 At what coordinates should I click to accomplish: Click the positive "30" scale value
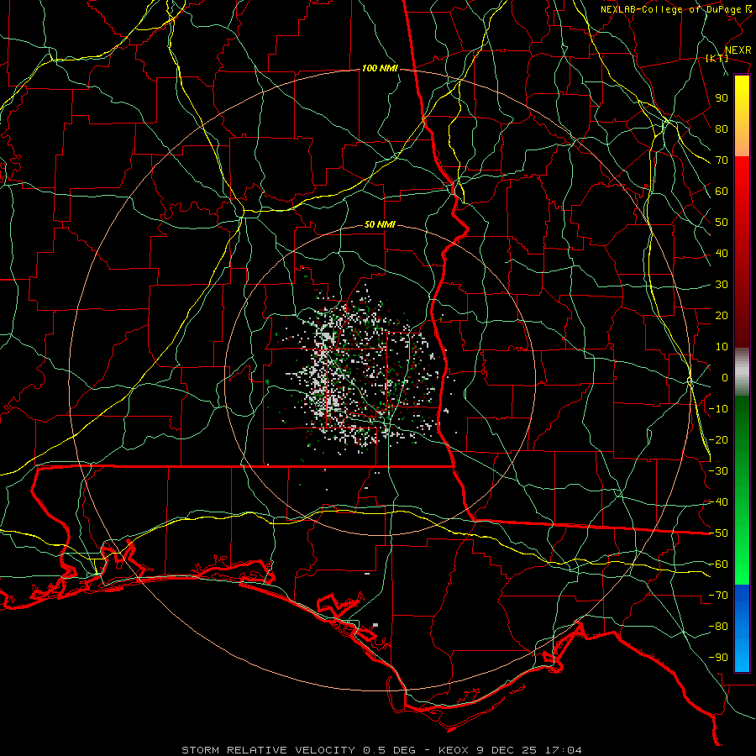pyautogui.click(x=722, y=285)
